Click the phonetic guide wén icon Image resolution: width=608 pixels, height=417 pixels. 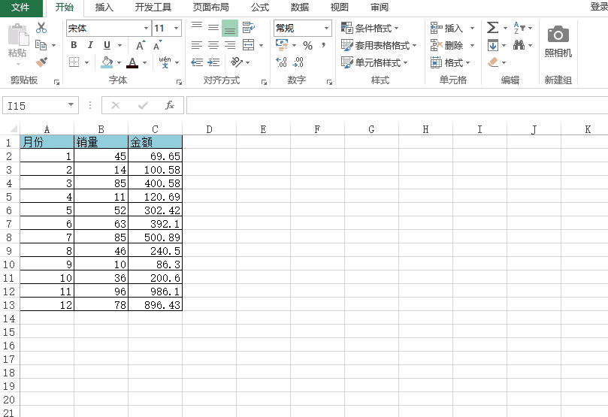point(165,62)
